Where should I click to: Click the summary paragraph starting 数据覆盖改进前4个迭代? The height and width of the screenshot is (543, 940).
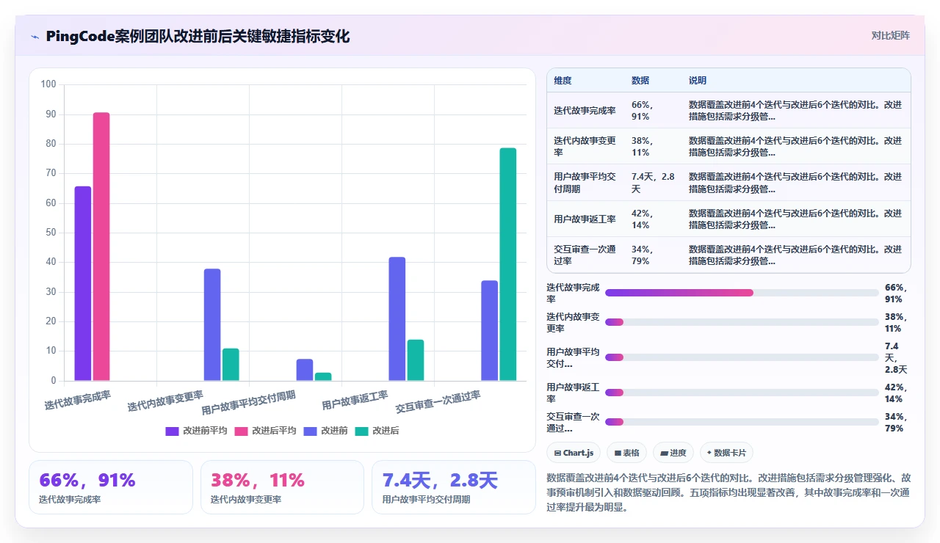pyautogui.click(x=728, y=492)
